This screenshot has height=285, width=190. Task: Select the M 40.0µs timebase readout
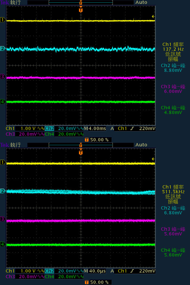point(95,271)
